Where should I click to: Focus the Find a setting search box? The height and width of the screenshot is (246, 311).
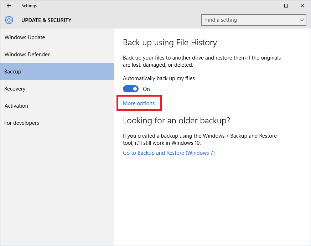[x=249, y=20]
